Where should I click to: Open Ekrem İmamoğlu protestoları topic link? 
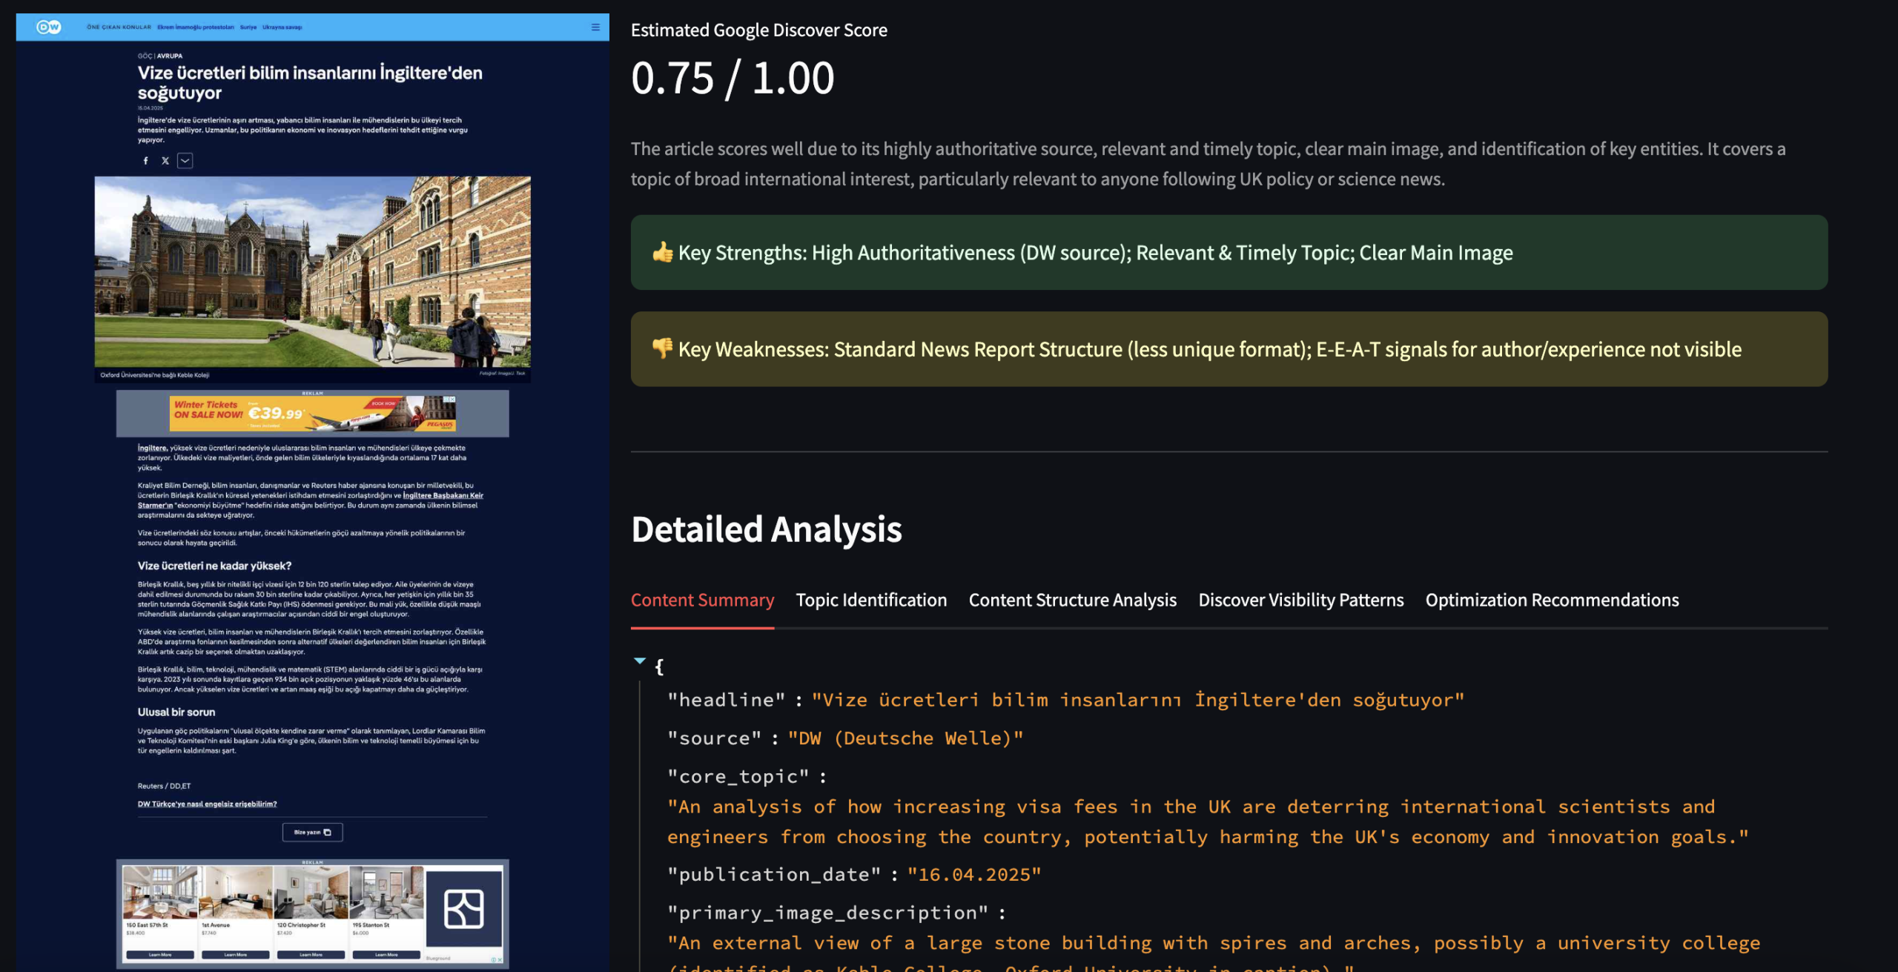point(196,27)
